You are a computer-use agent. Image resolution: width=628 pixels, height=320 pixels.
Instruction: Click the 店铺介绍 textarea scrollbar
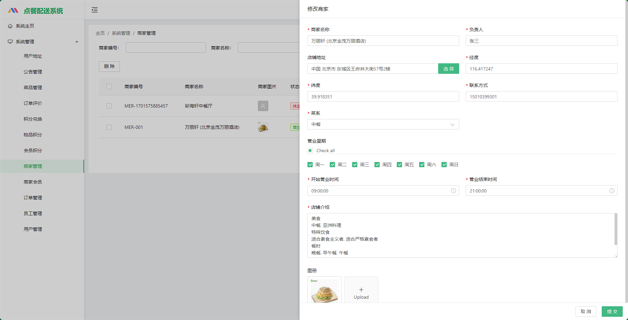[616, 229]
